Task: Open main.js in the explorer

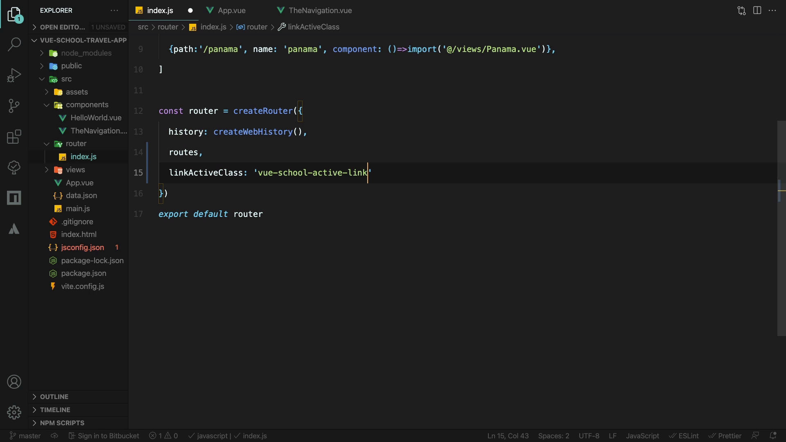Action: 79,209
